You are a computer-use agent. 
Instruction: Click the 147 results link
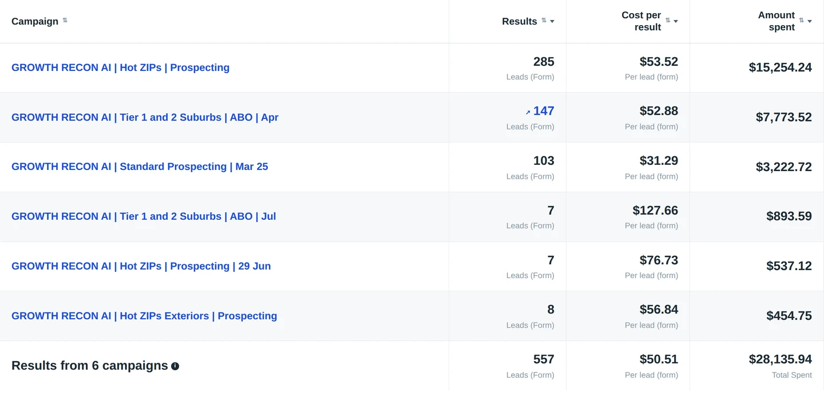coord(544,111)
